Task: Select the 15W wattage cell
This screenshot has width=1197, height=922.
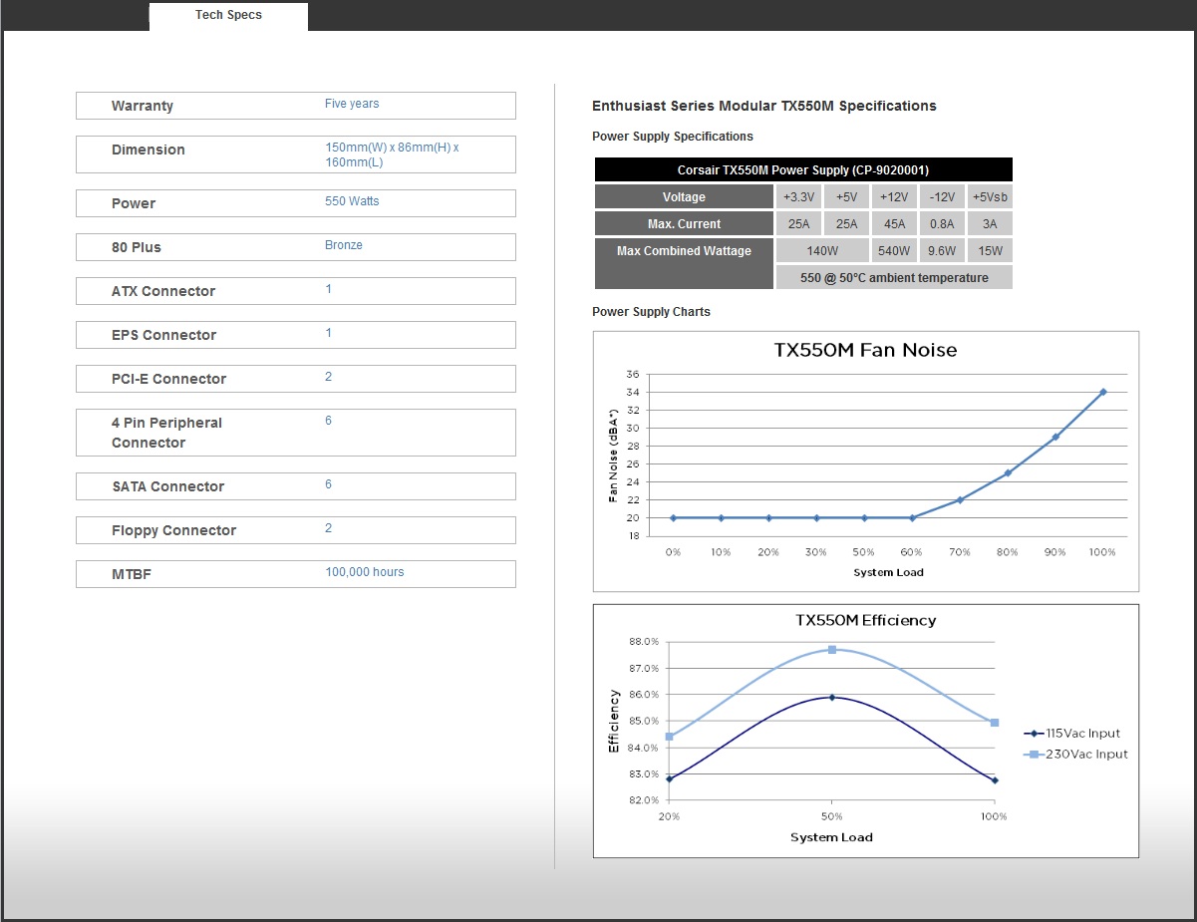Action: tap(990, 251)
